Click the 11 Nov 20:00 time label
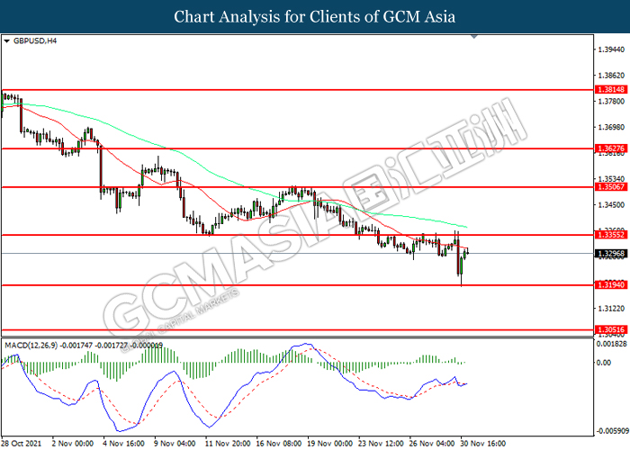Viewport: 630px width, 450px height. pos(228,444)
